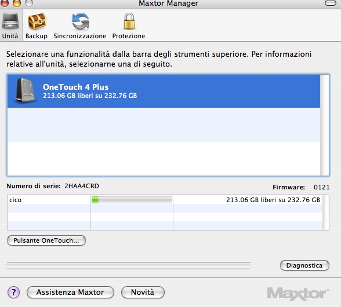Open the Sincronizzazione sync arrows icon
Image resolution: width=341 pixels, height=307 pixels.
[x=81, y=21]
